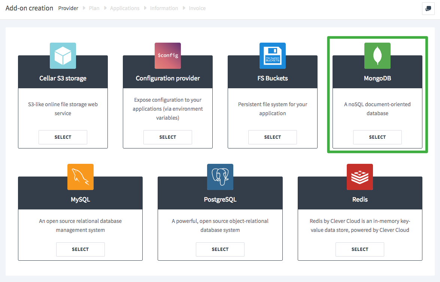The image size is (440, 282).
Task: Open the Invoice breadcrumb step
Action: tap(197, 8)
